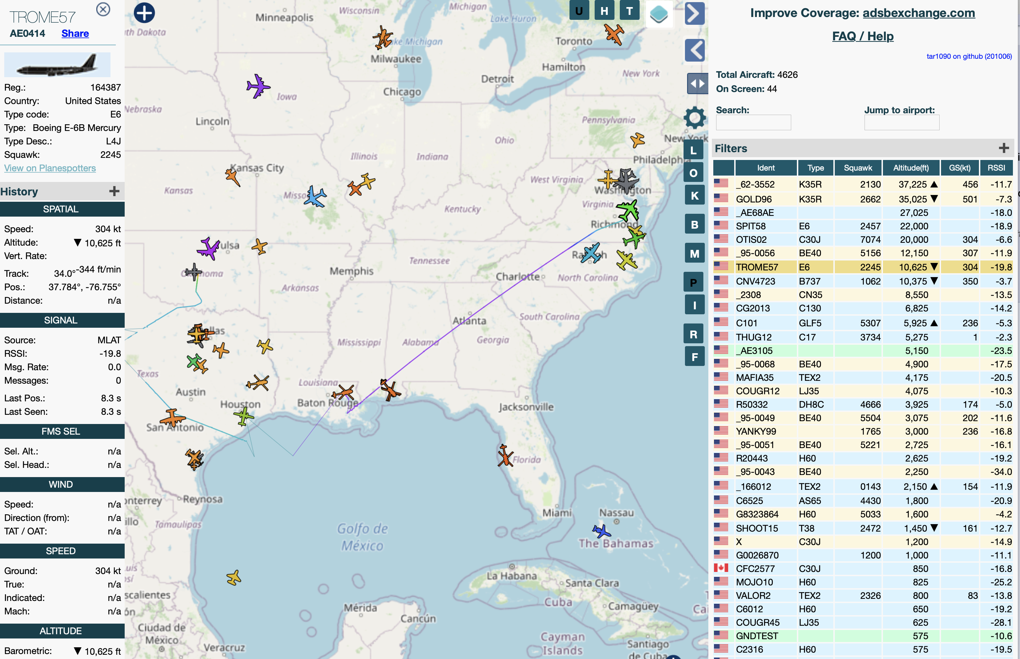Image resolution: width=1020 pixels, height=659 pixels.
Task: Click the Search input field
Action: 753,123
